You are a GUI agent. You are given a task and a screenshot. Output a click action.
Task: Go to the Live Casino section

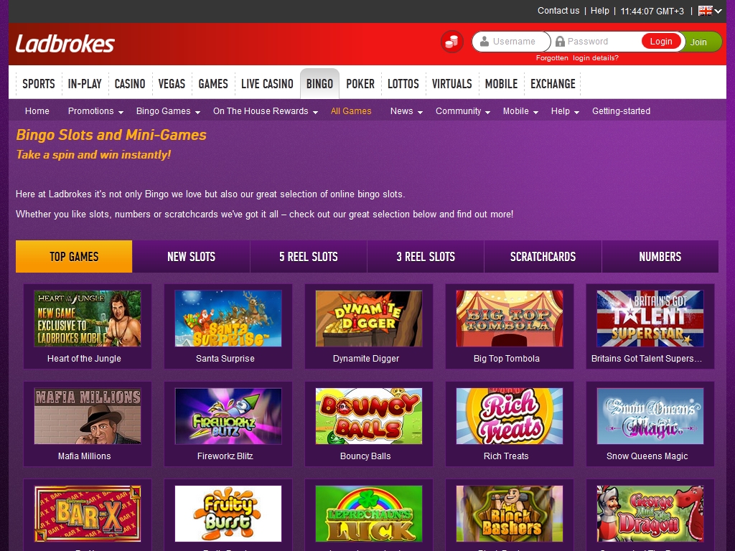[267, 84]
